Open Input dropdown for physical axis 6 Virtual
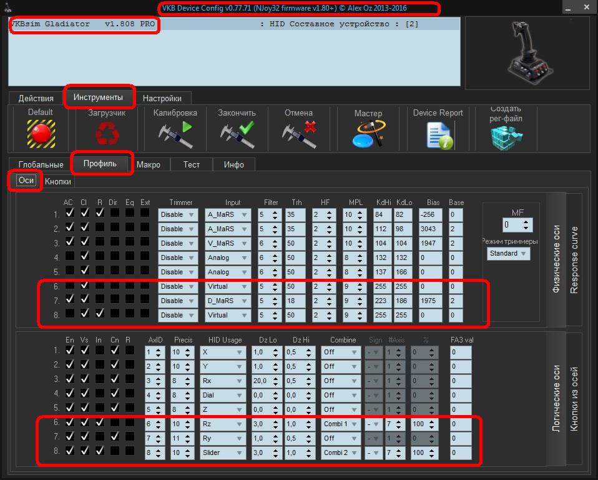 coord(228,286)
